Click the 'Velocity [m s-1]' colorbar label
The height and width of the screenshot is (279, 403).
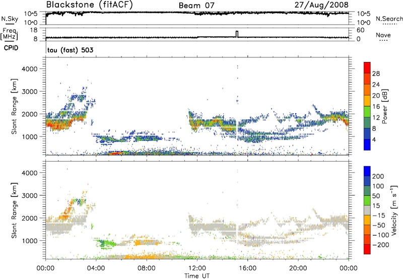394,211
